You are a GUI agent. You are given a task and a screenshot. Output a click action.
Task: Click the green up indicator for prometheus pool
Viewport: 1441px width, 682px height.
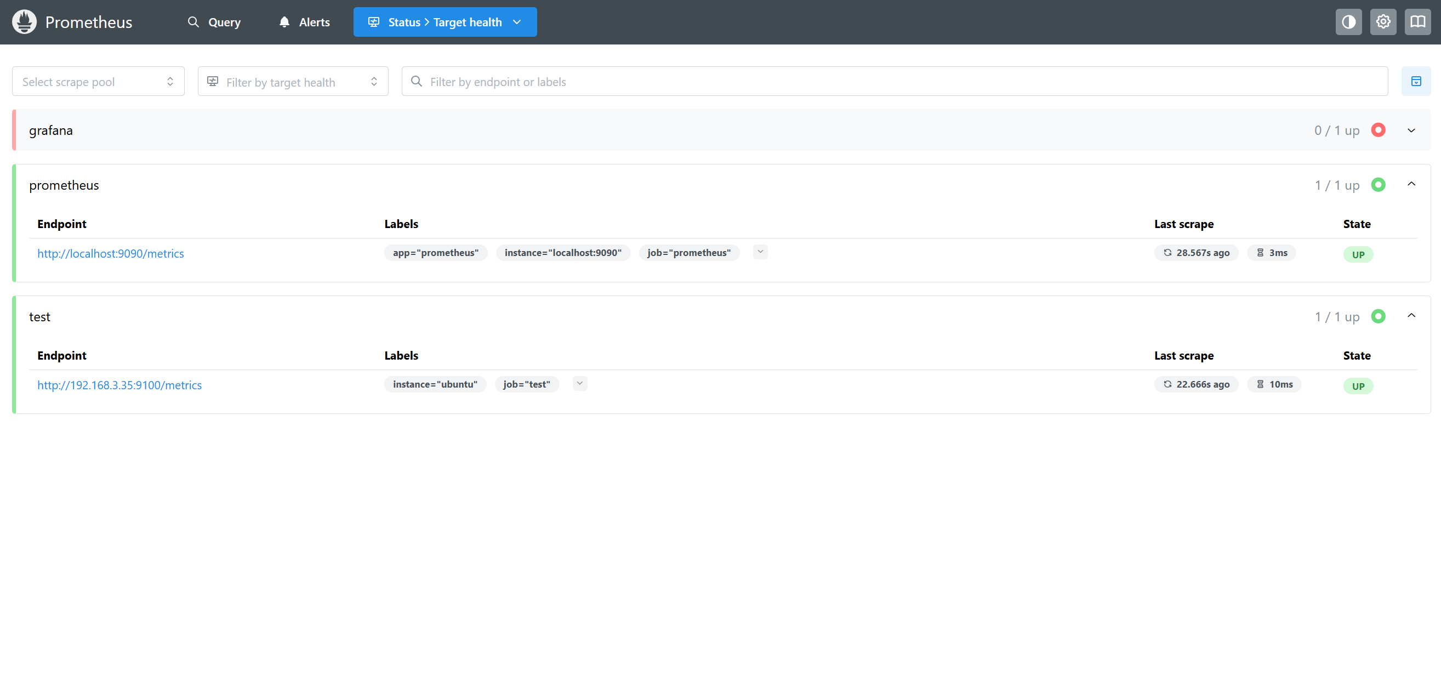(1378, 185)
